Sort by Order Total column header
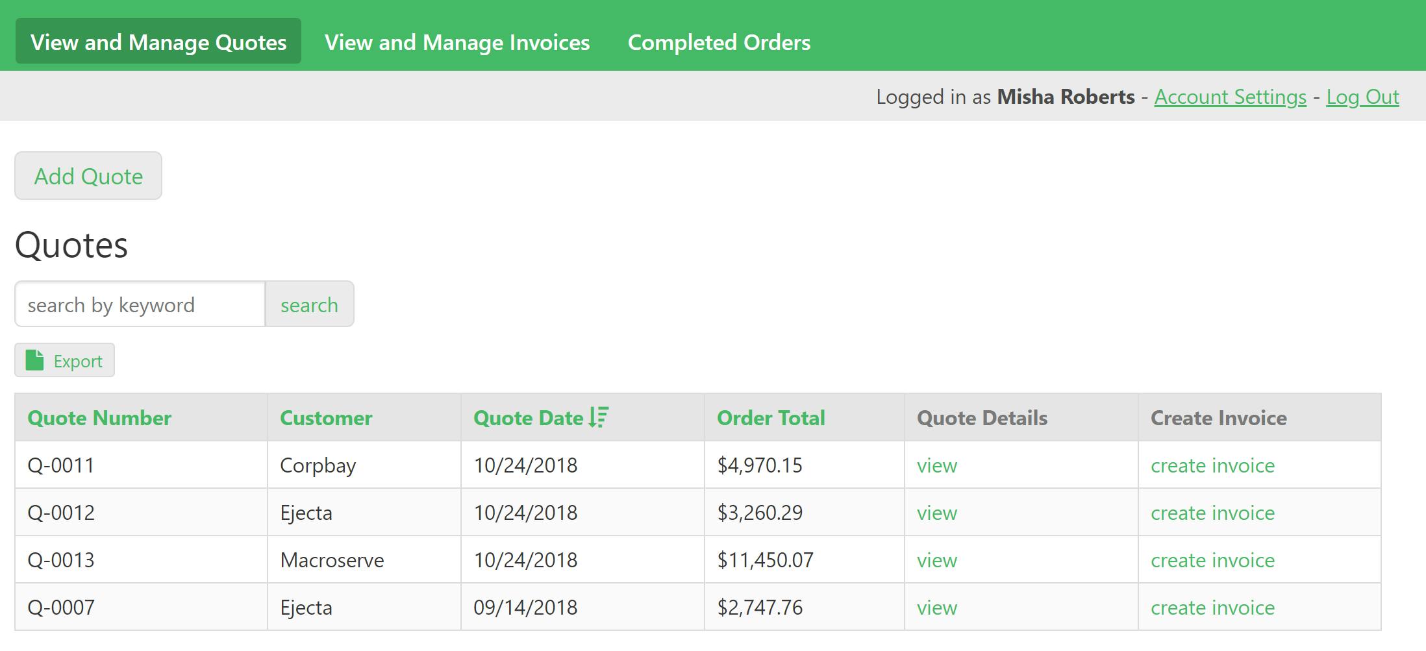 [x=771, y=417]
